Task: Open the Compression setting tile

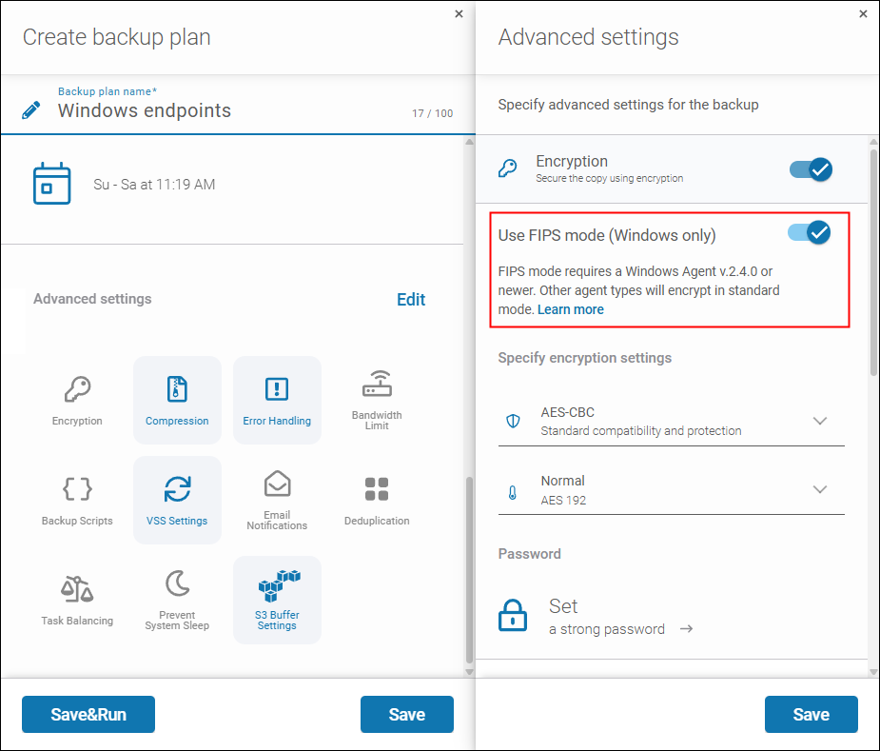Action: point(177,400)
